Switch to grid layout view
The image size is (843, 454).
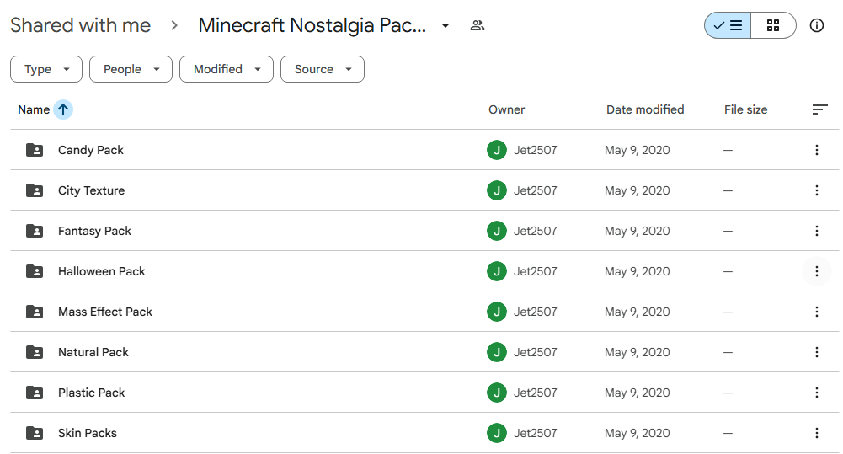(773, 25)
